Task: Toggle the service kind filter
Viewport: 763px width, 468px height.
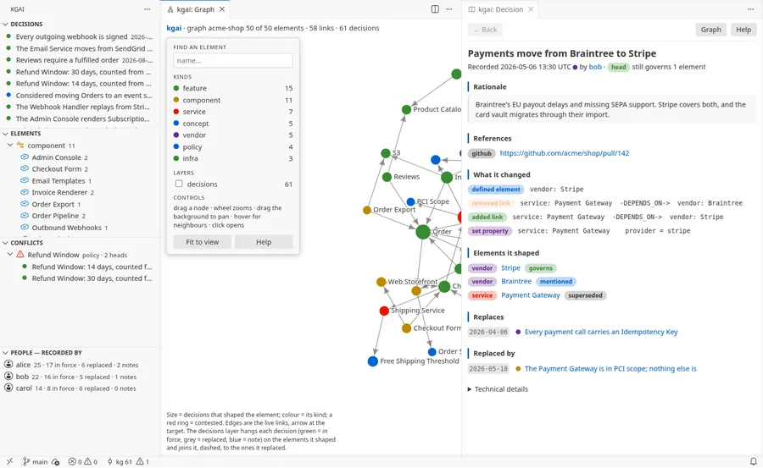Action: tap(233, 112)
